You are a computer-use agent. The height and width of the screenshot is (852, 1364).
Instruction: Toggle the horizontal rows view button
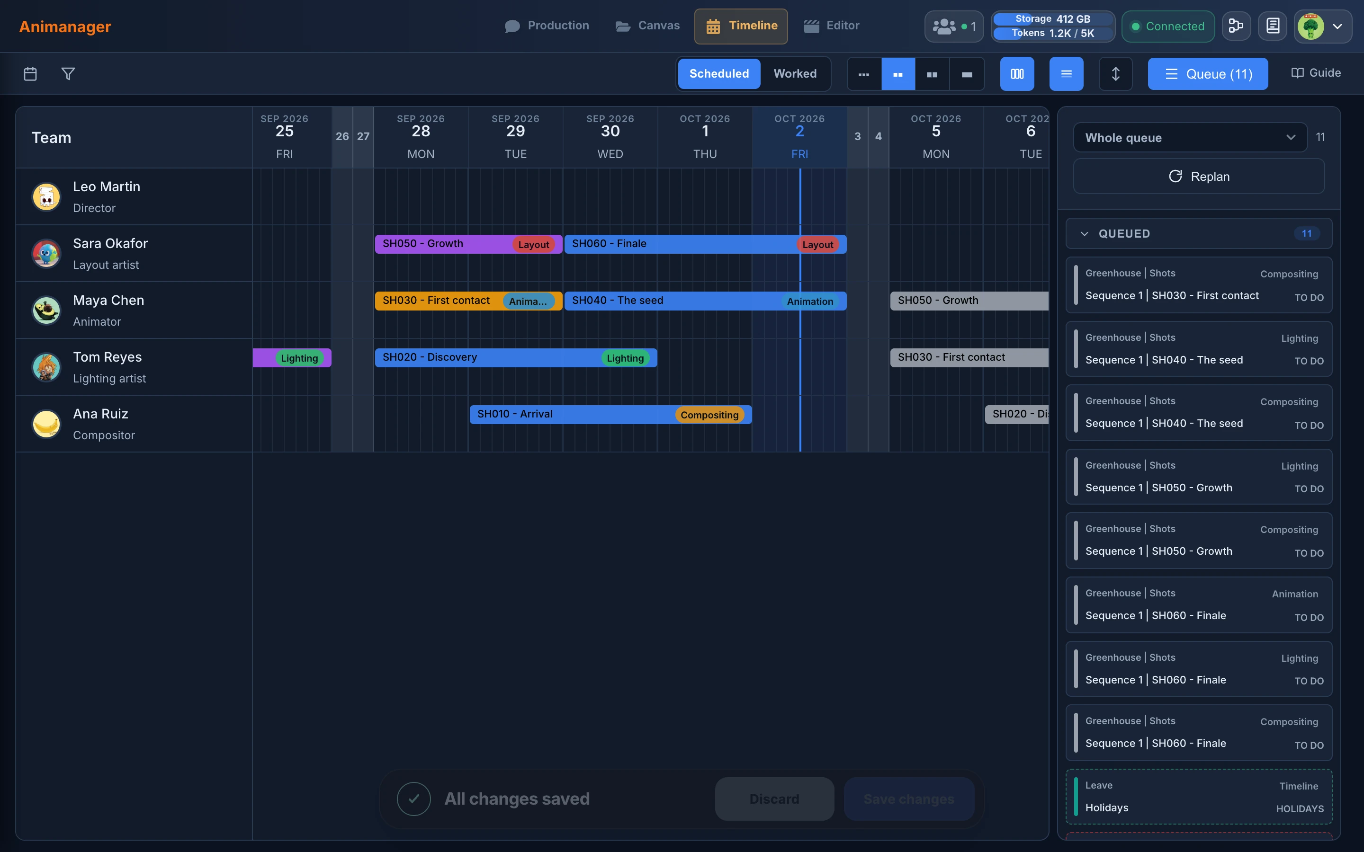(x=1067, y=74)
